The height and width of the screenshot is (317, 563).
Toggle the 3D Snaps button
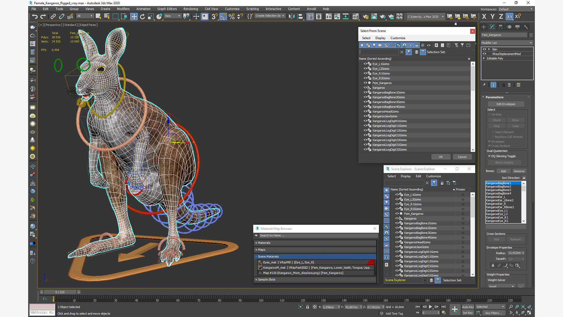tap(215, 16)
